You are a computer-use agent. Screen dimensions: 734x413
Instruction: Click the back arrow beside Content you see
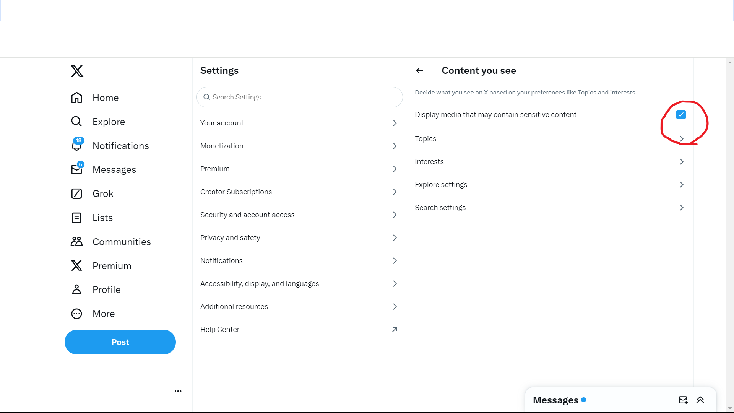click(420, 70)
